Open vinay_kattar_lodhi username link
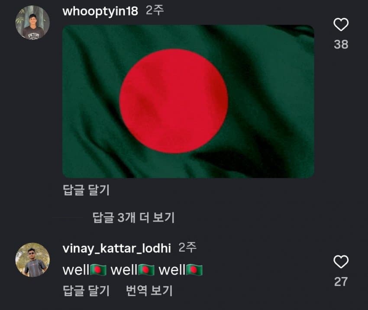The width and height of the screenshot is (368, 310). point(116,248)
